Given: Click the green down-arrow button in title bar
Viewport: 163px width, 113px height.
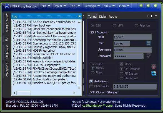Looking at the screenshot, I should [x=141, y=6].
